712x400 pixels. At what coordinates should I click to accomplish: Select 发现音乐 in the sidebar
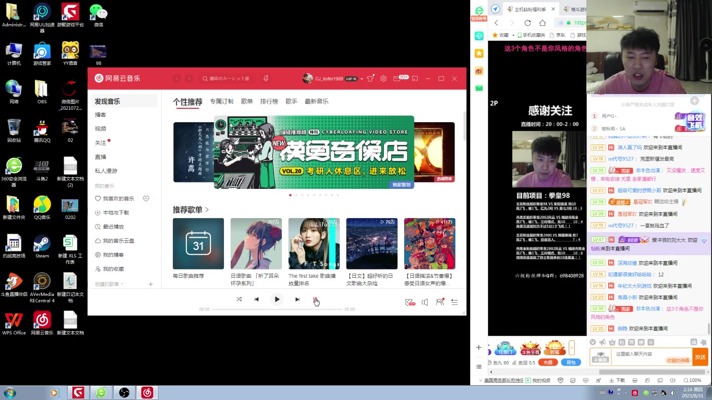(x=124, y=101)
